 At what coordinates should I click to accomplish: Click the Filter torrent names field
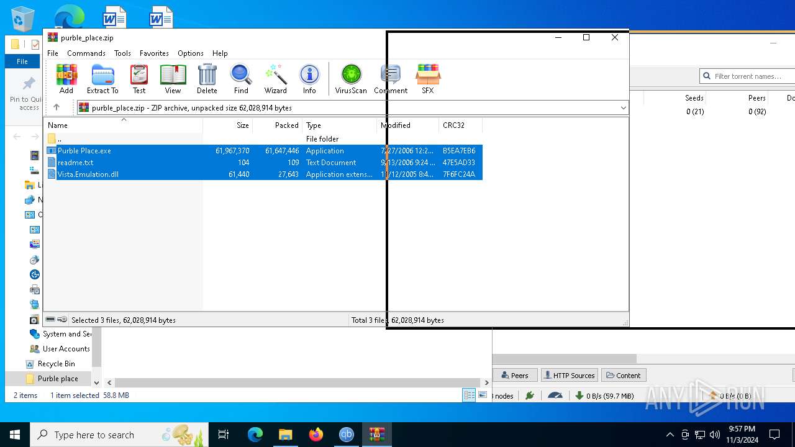click(748, 76)
